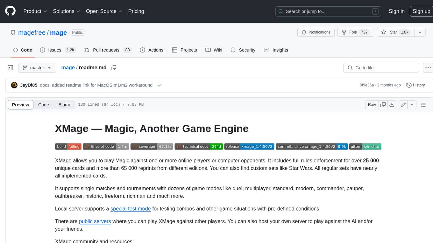Open the star lists dropdown arrow
Image resolution: width=433 pixels, height=243 pixels.
(420, 32)
